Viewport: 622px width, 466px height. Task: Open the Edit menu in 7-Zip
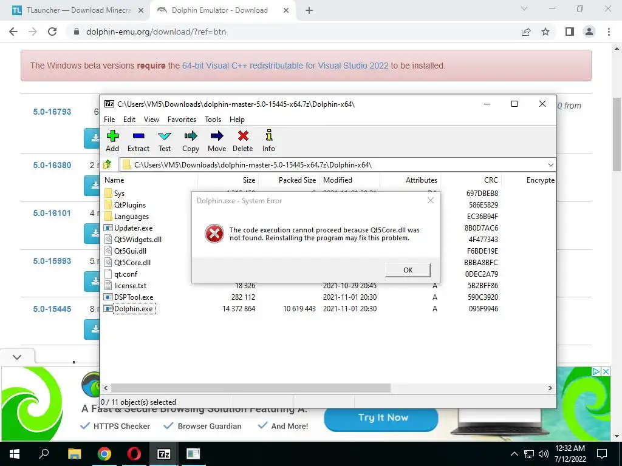pyautogui.click(x=129, y=120)
